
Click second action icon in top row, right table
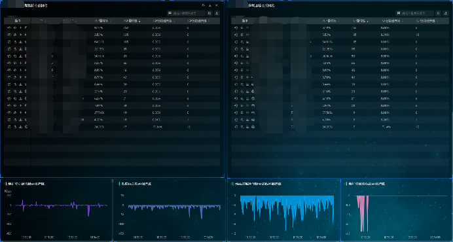(242, 27)
